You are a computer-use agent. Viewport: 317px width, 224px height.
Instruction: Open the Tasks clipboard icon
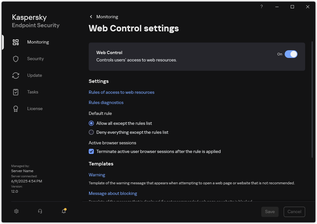pyautogui.click(x=16, y=92)
